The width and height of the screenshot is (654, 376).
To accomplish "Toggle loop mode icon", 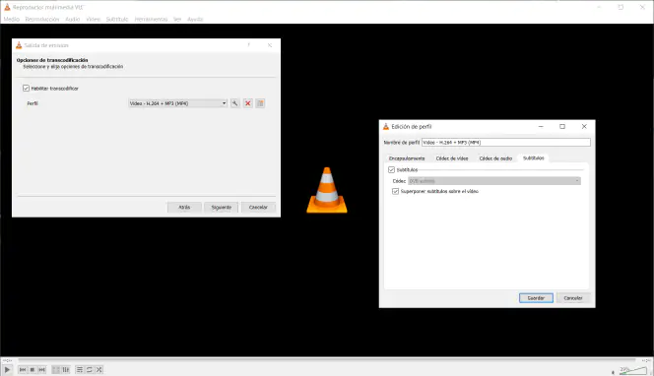I will coord(90,370).
